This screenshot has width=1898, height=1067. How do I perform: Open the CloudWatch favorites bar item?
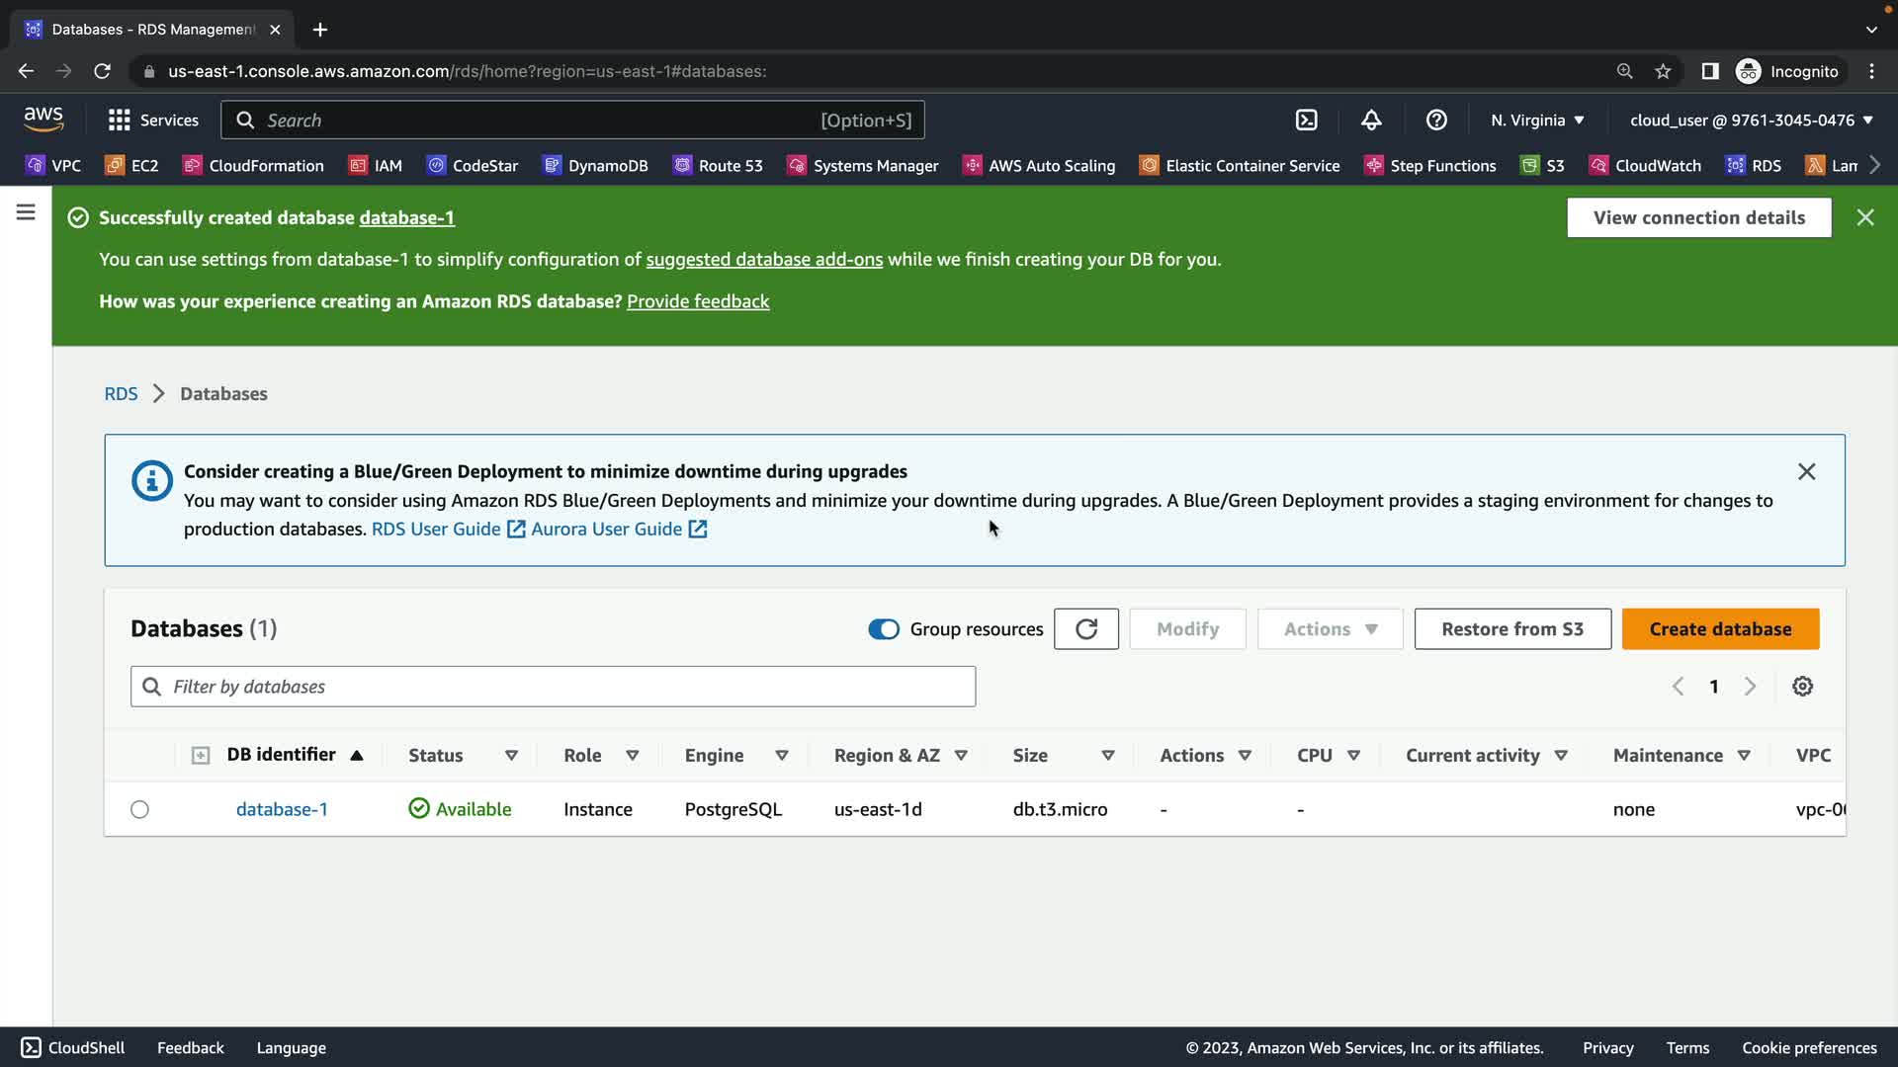[x=1645, y=166]
